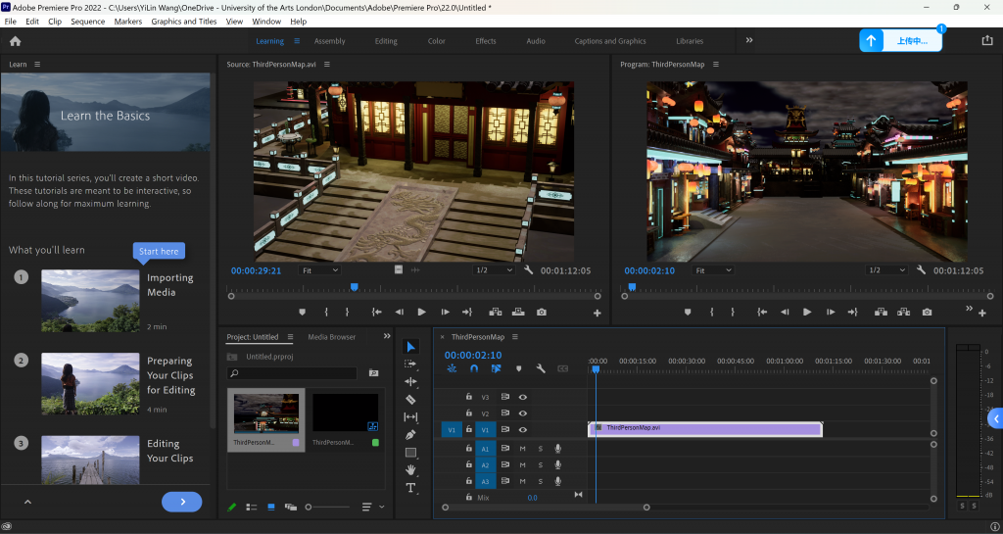The width and height of the screenshot is (1003, 534).
Task: Select the Track Select Forward tool
Action: click(410, 364)
